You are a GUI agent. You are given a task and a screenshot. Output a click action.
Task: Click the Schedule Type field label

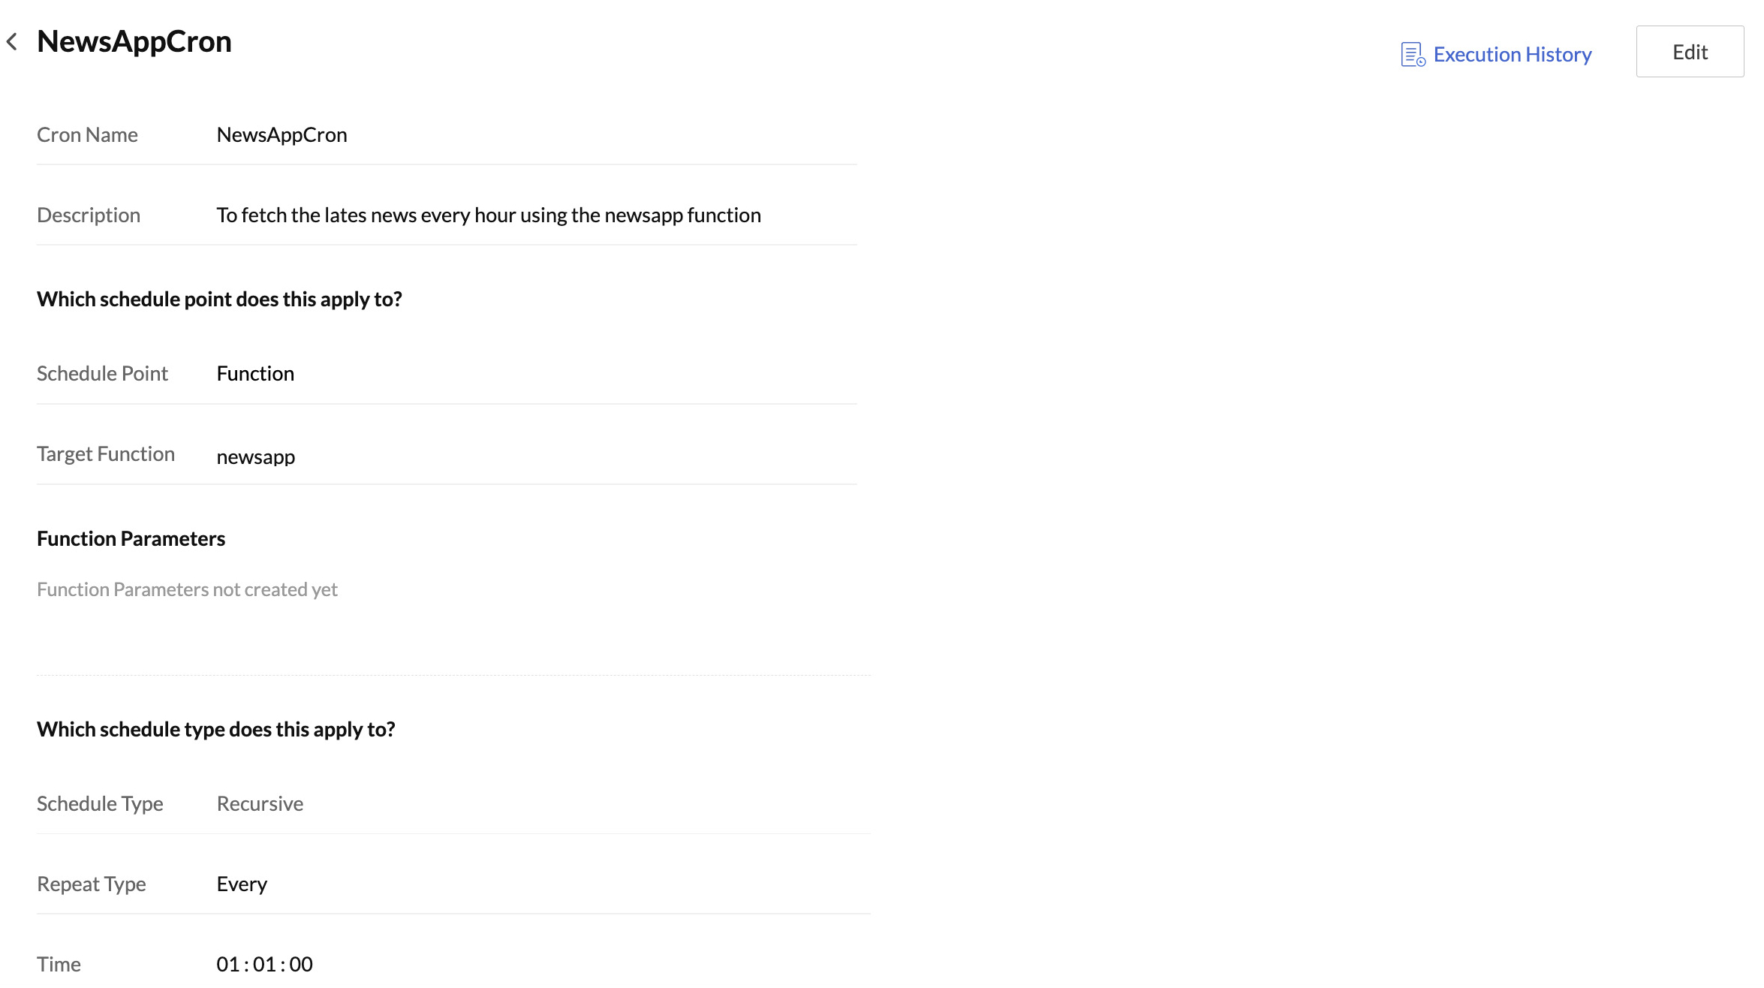(100, 804)
